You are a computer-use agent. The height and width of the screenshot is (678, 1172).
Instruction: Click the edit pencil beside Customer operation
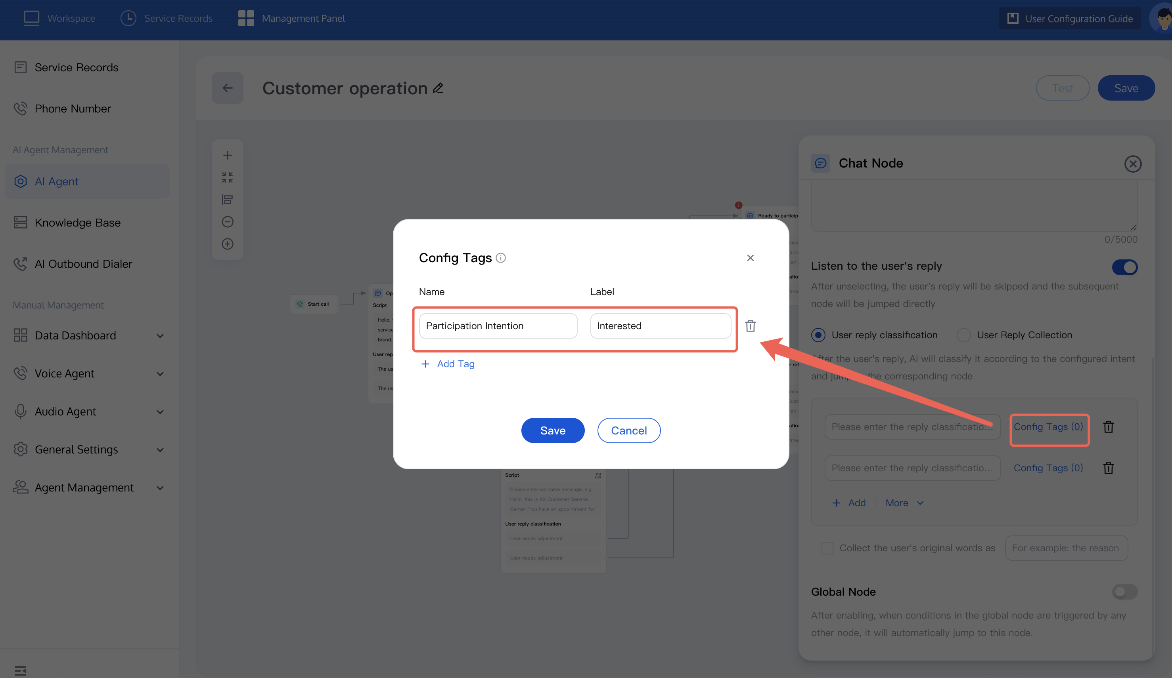click(438, 88)
